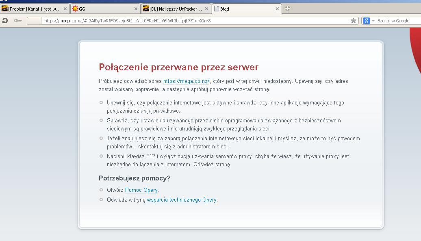
Task: Close the [DL] Najlepszy UnPacker tab
Action: 206,9
